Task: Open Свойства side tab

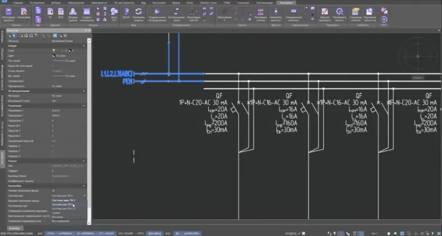Action: coord(3,159)
